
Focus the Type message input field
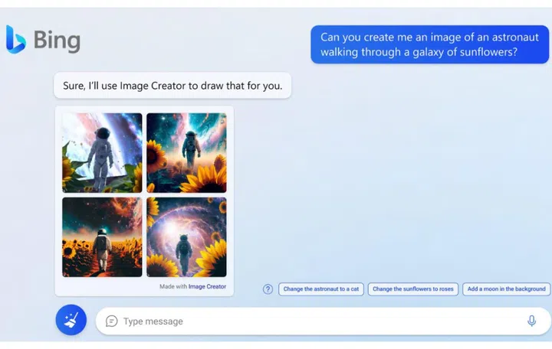point(307,321)
